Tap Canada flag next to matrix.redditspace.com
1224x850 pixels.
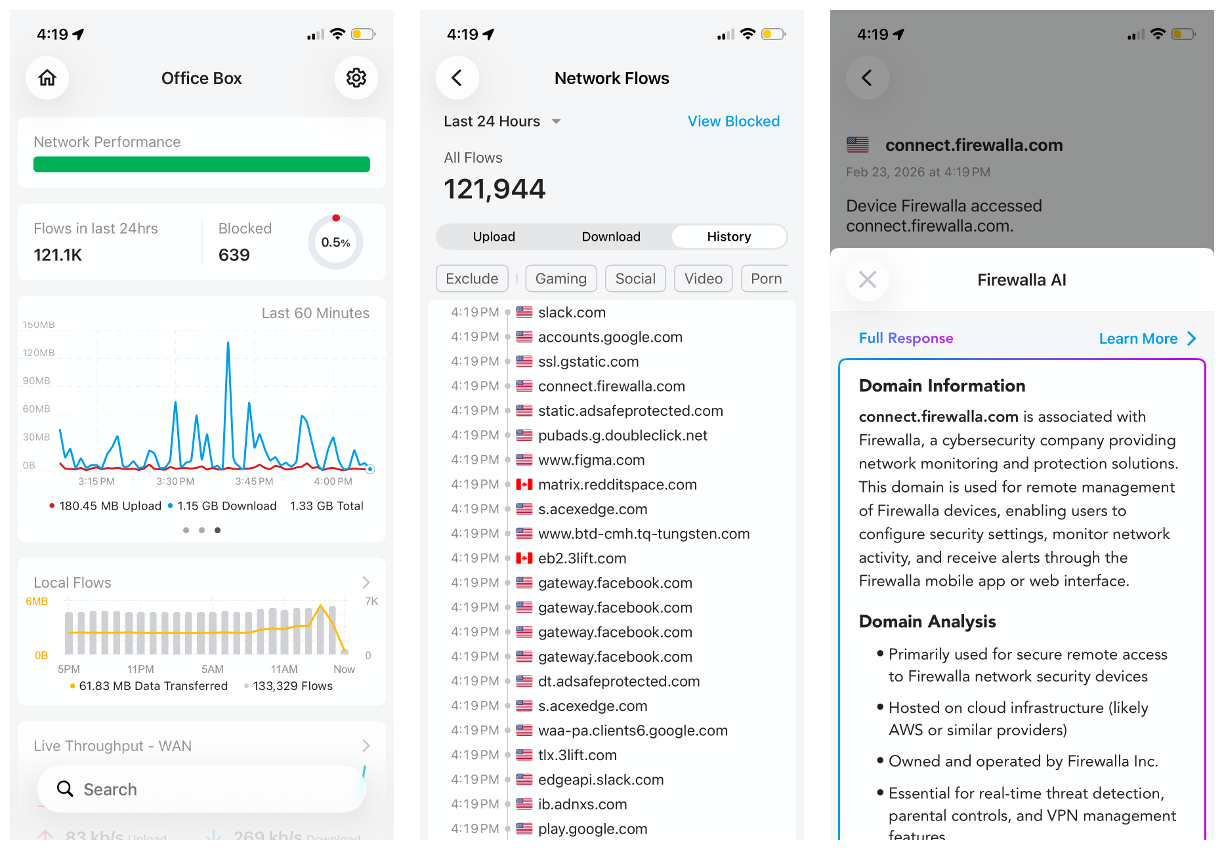pyautogui.click(x=524, y=485)
